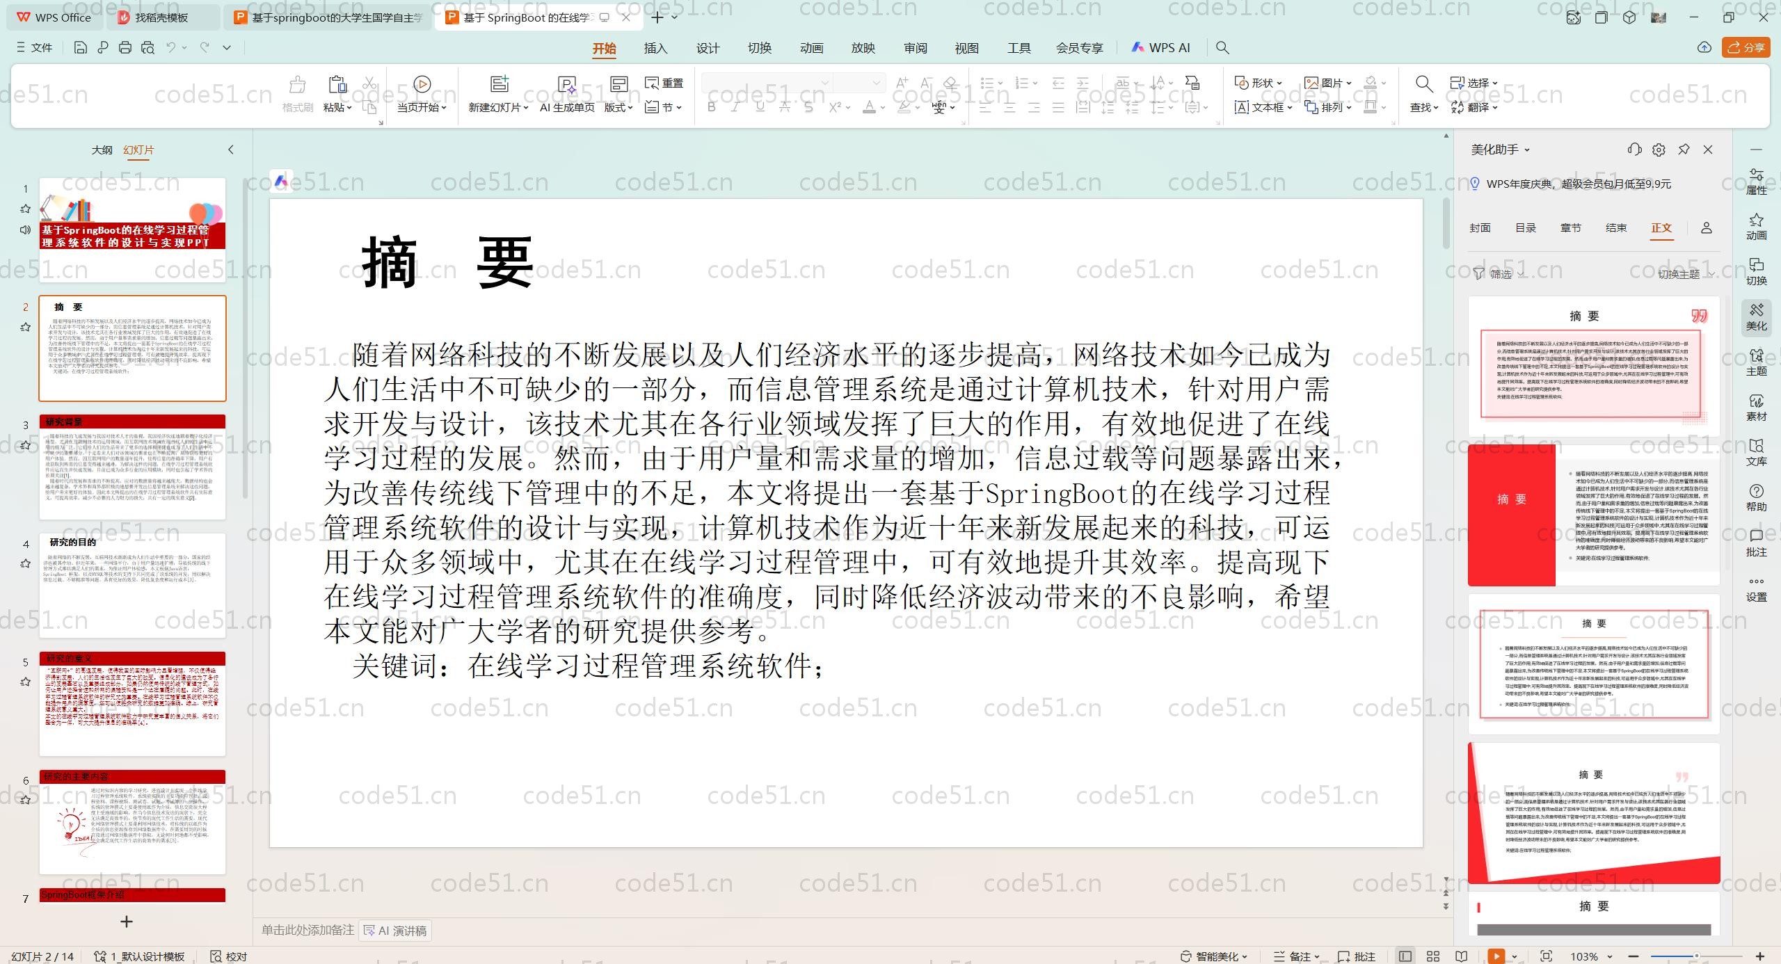Switch to slide sorter view in status bar
The width and height of the screenshot is (1781, 964).
(x=1433, y=956)
